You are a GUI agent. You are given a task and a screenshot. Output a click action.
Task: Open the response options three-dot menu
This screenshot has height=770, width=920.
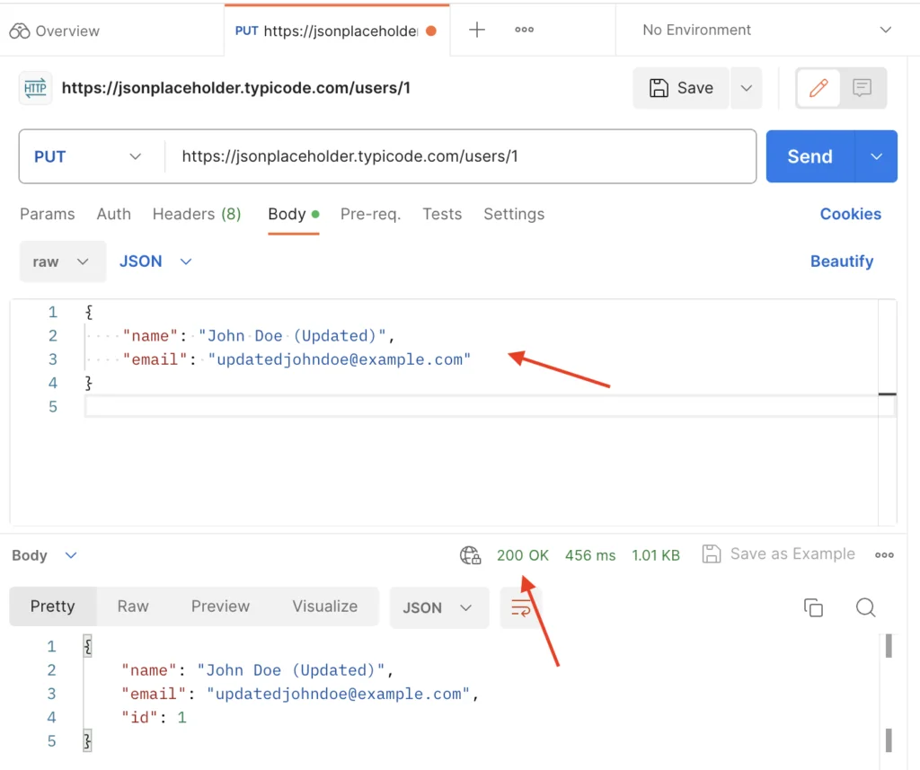tap(884, 554)
